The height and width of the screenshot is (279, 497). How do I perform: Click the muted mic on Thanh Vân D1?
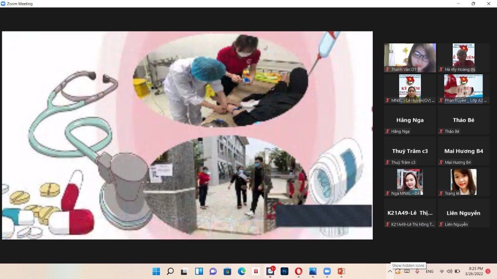coord(387,69)
